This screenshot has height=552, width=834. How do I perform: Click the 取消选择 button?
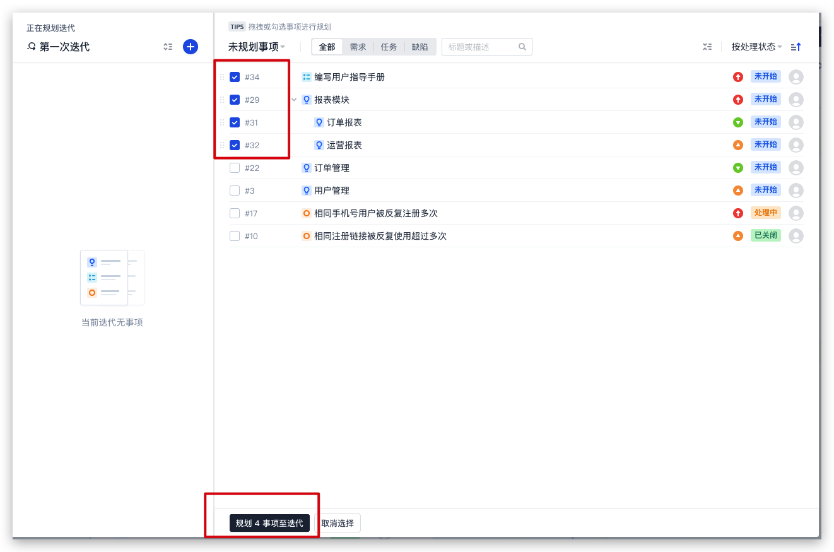(x=338, y=523)
